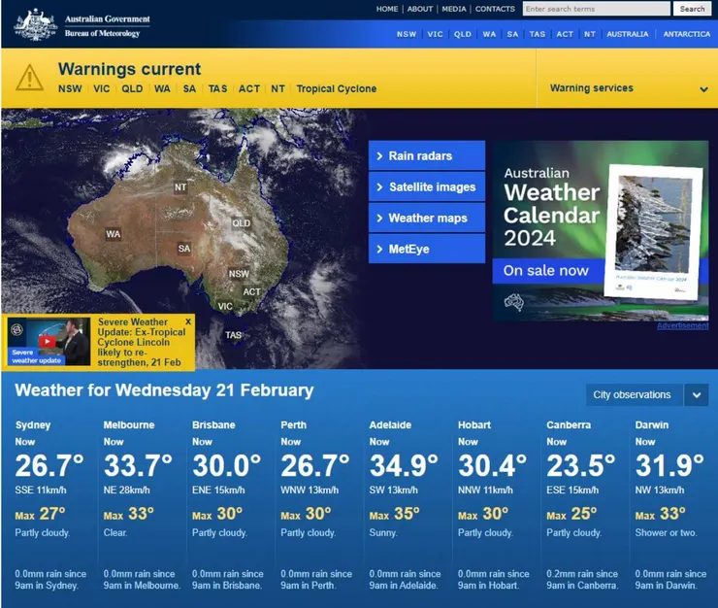Open the Perth city forecast
The width and height of the screenshot is (718, 608).
click(x=294, y=425)
